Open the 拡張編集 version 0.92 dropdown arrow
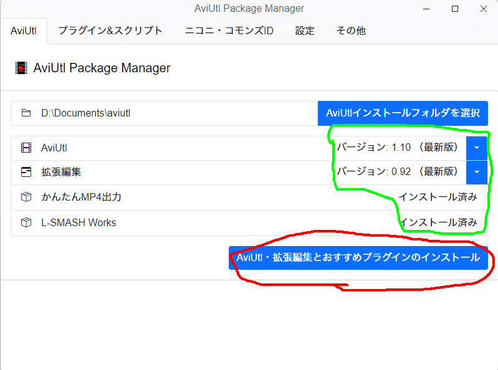 click(477, 172)
